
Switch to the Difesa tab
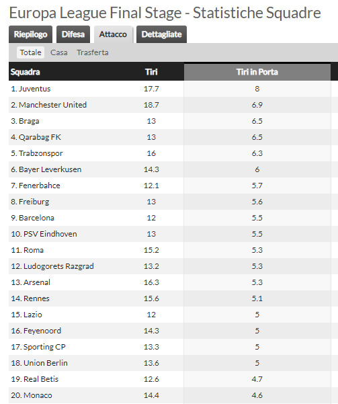coord(73,34)
